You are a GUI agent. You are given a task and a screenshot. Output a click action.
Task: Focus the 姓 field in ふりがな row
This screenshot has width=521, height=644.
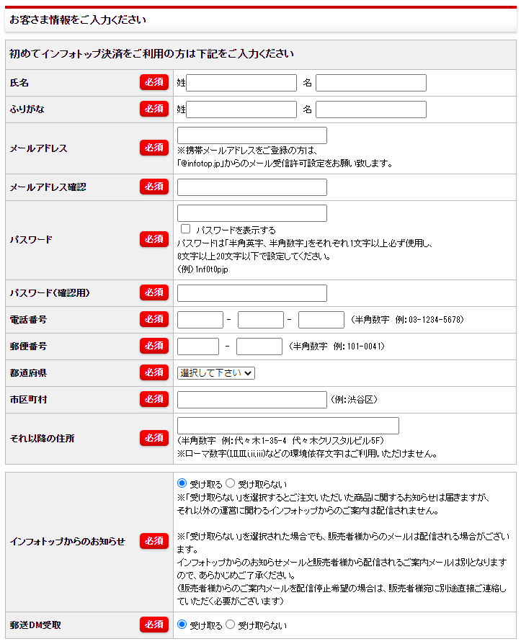click(x=241, y=109)
